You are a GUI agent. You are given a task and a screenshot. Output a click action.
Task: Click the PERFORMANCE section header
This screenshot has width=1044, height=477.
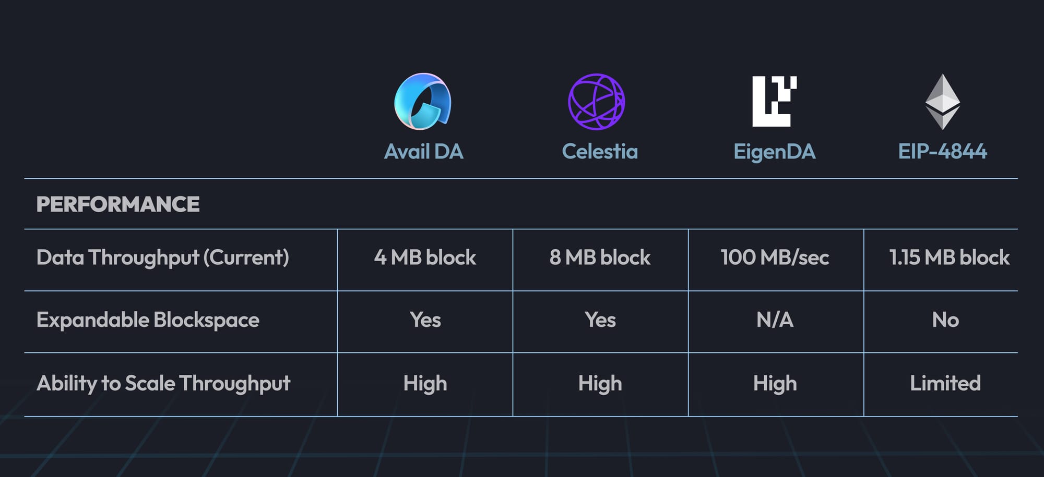[x=118, y=204]
